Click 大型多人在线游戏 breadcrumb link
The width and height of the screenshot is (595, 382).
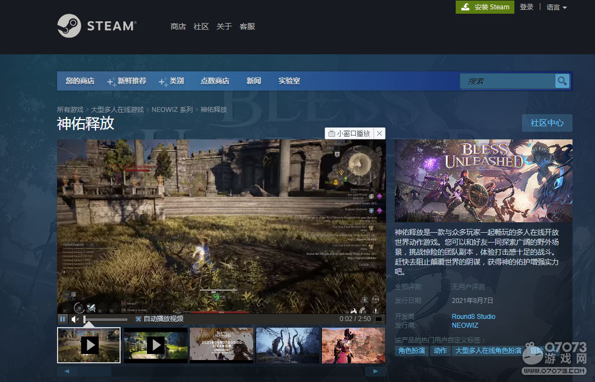click(117, 109)
